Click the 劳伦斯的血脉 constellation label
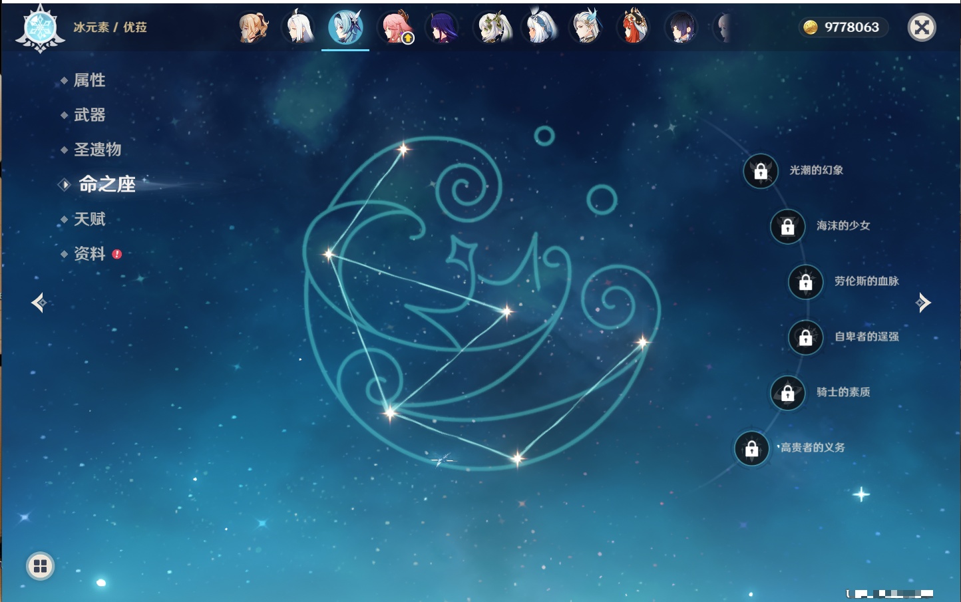This screenshot has width=961, height=602. [866, 281]
